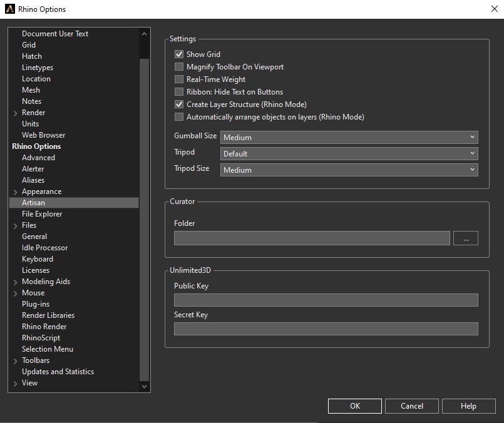Expand the Appearance tree node
This screenshot has width=504, height=423.
point(15,191)
